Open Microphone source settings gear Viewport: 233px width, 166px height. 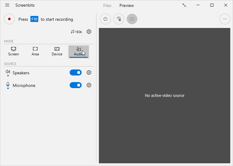point(89,85)
